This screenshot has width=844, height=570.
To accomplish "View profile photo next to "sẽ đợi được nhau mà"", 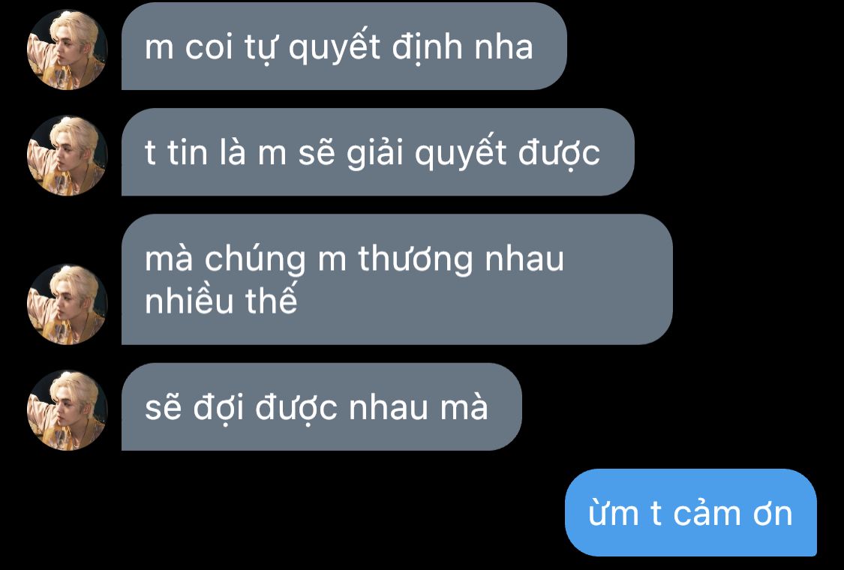I will point(68,410).
